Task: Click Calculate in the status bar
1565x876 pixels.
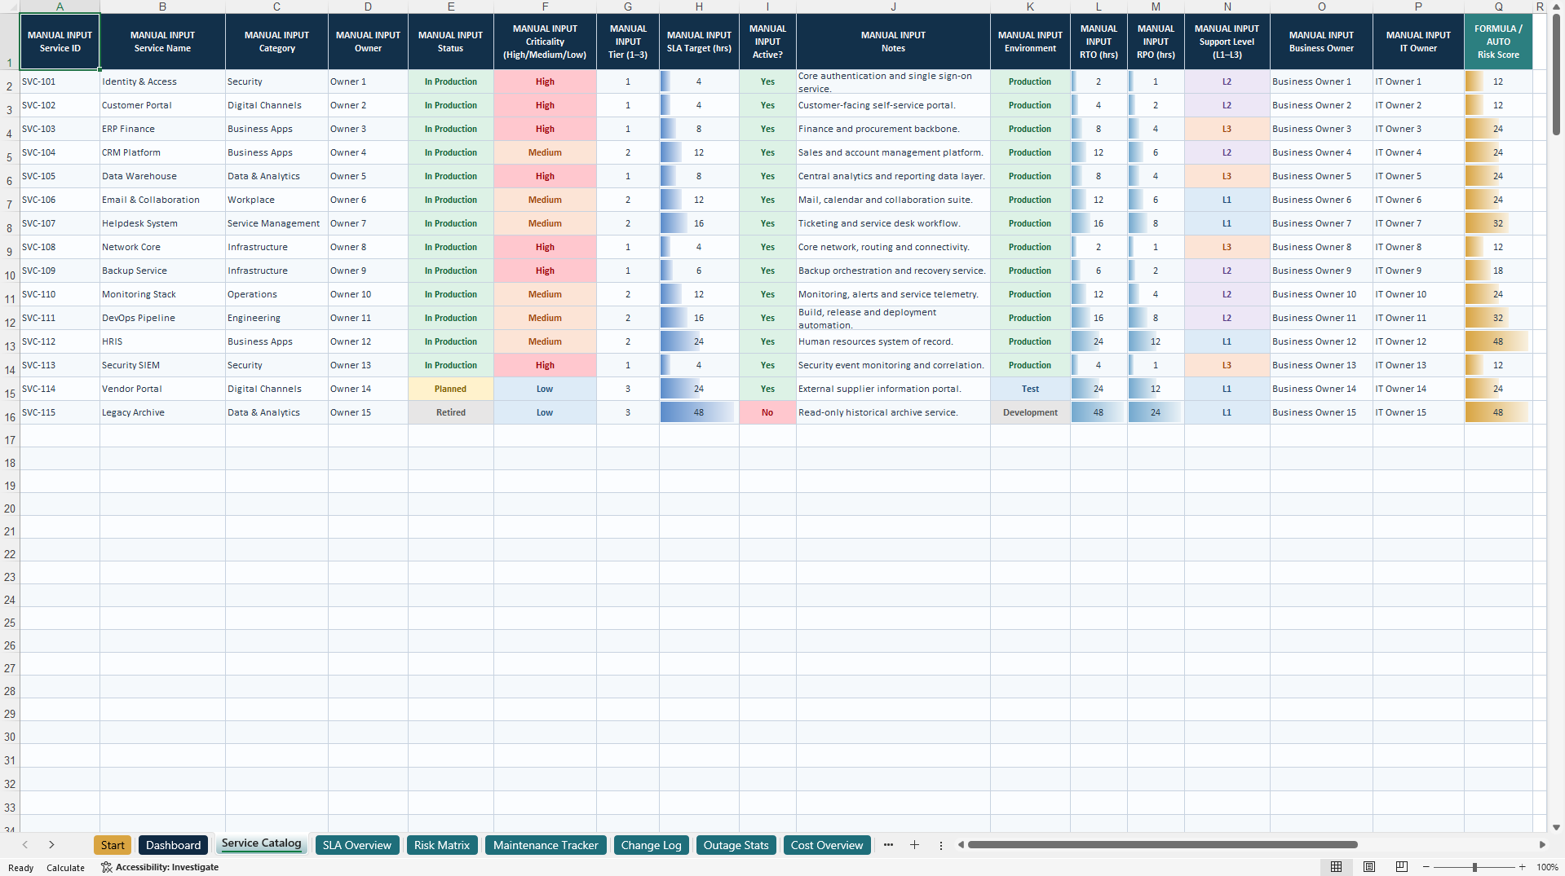Action: tap(65, 868)
